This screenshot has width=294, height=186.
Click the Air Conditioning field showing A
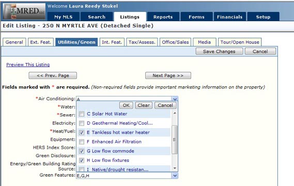[124, 99]
